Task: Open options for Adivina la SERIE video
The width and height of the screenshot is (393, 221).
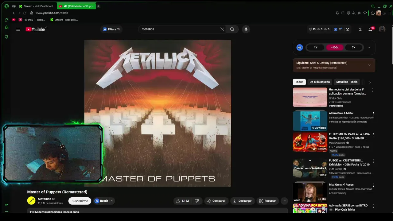Action: click(x=373, y=206)
